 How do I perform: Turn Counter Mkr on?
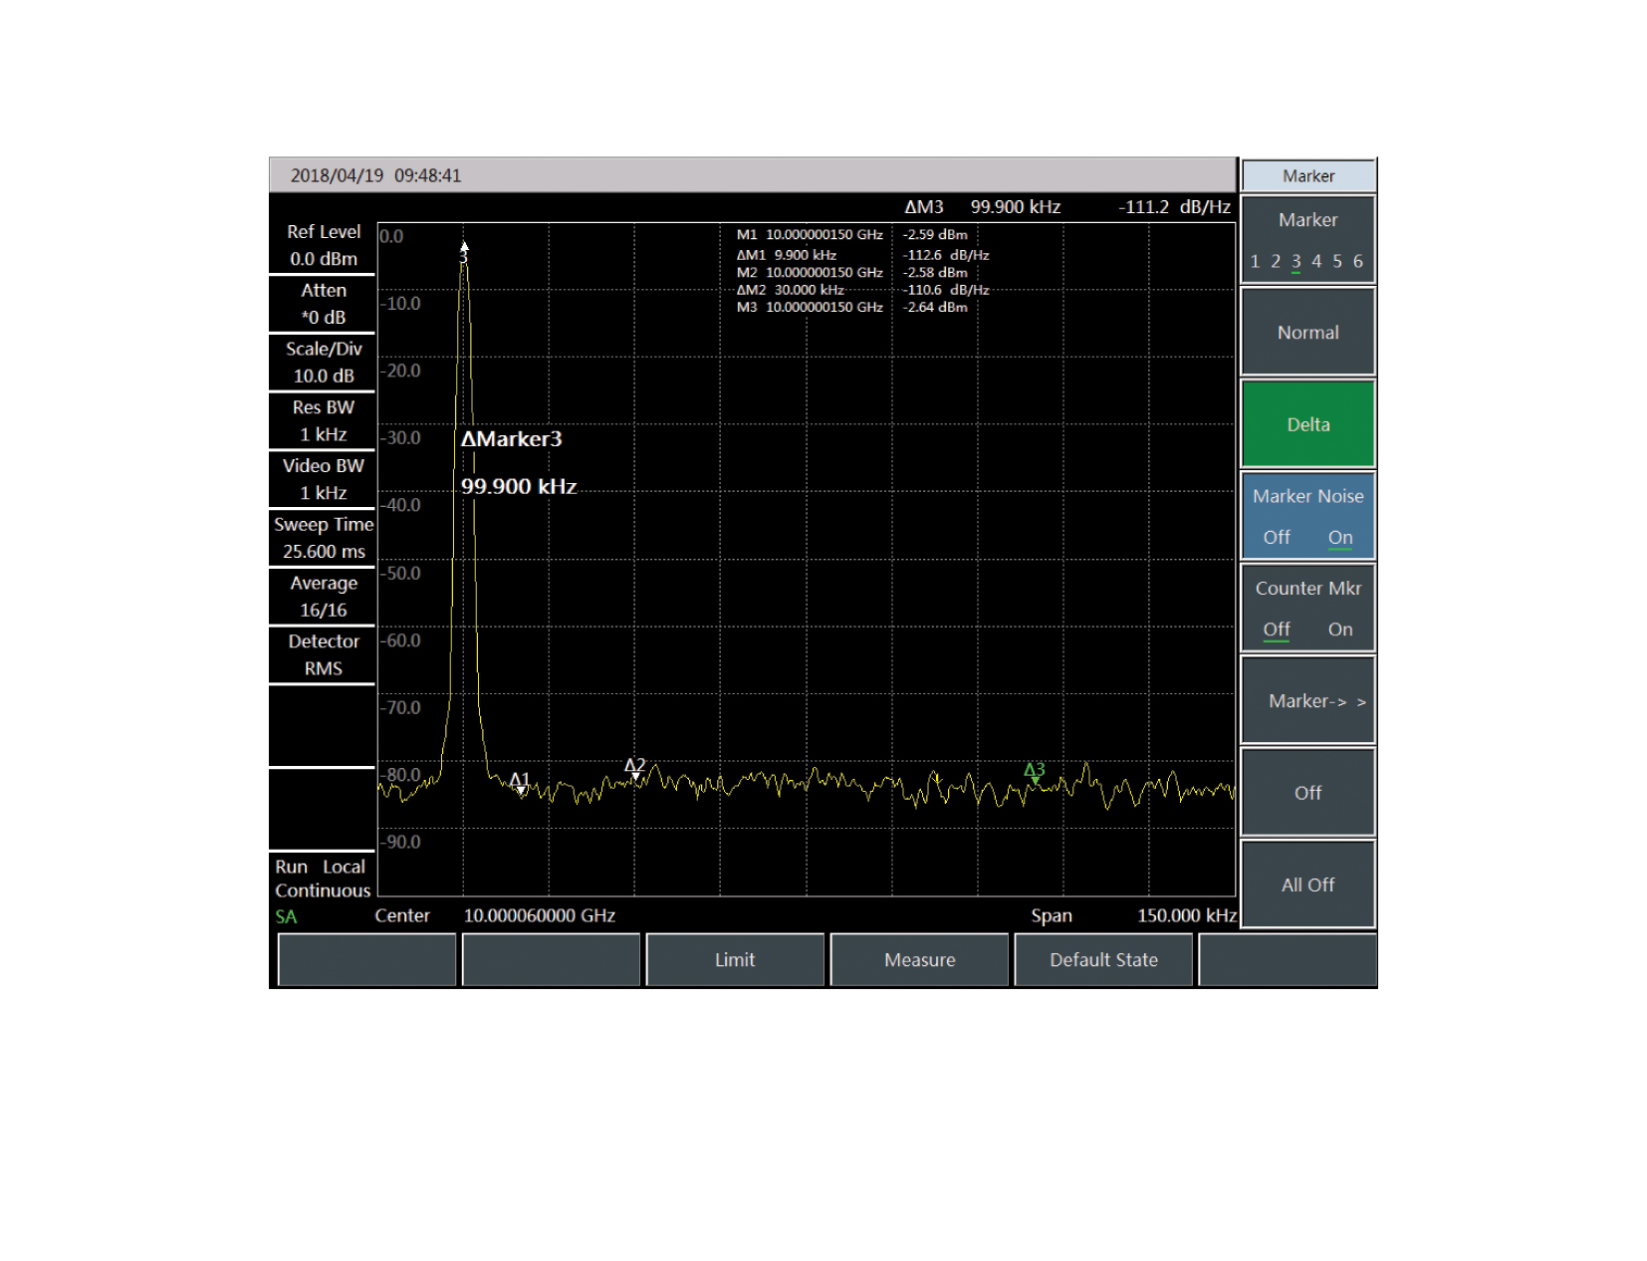1340,630
